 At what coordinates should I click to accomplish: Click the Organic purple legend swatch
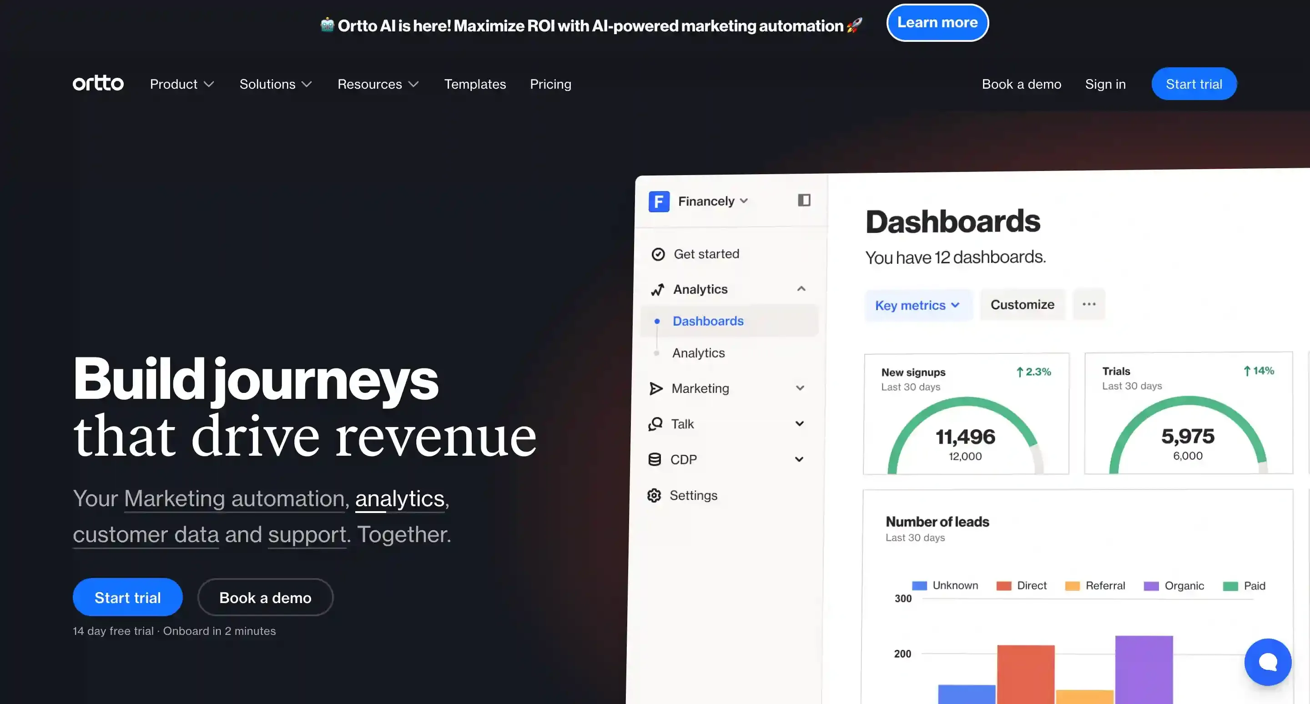(1151, 586)
